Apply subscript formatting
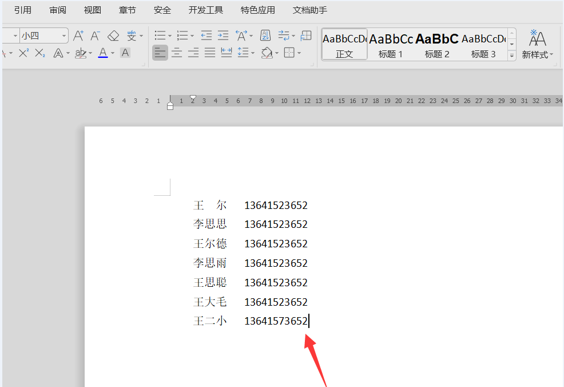The width and height of the screenshot is (564, 387). pos(40,53)
